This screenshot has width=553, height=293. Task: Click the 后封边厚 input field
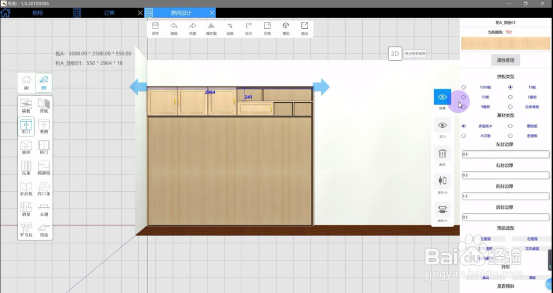point(505,217)
